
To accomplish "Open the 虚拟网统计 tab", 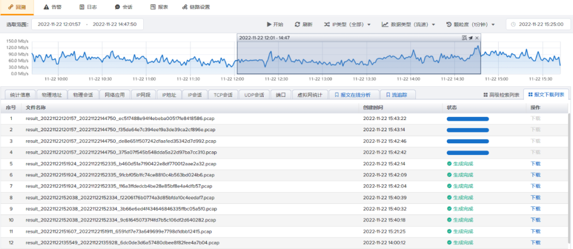I will click(x=310, y=95).
